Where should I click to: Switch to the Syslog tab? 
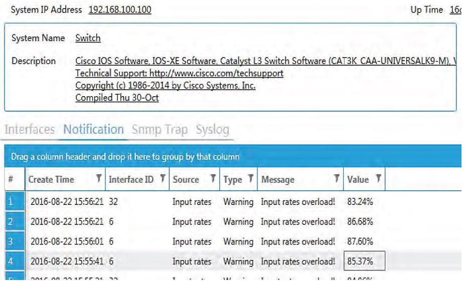213,130
